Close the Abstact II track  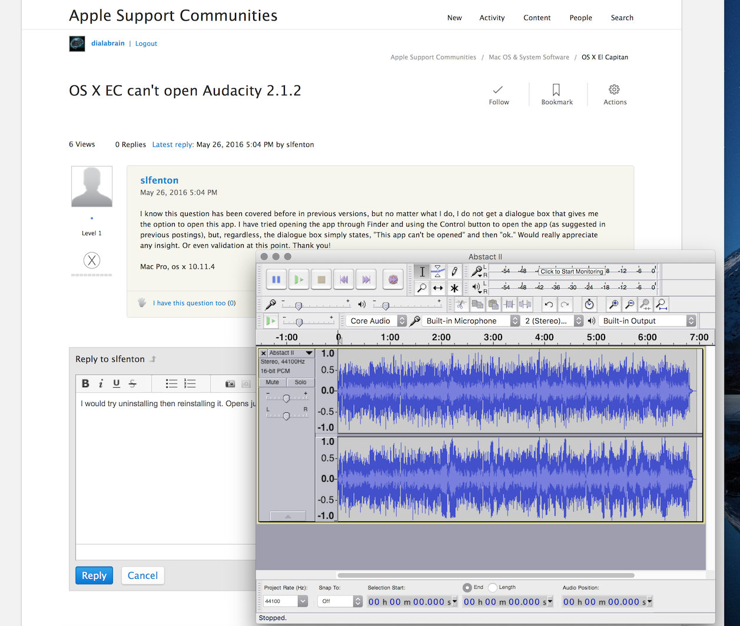(264, 353)
